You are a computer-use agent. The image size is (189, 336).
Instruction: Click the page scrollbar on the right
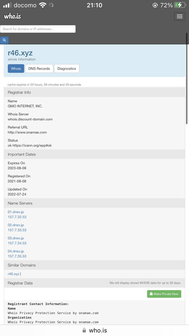[x=187, y=78]
